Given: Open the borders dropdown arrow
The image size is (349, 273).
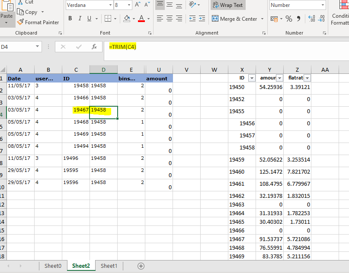Looking at the screenshot, I should pyautogui.click(x=115, y=19).
